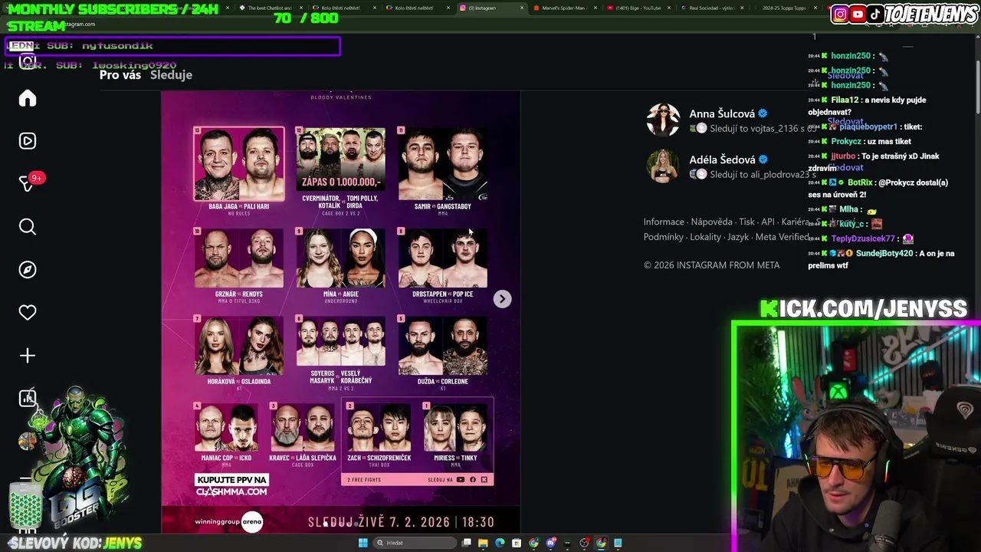
Task: Open the Meta Verified footer link
Action: point(783,237)
